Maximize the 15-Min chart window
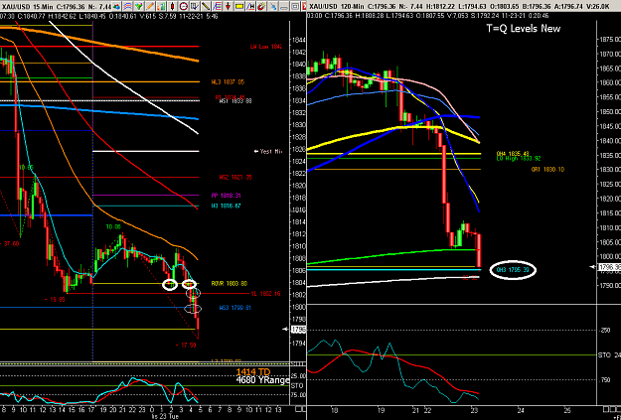Image resolution: width=621 pixels, height=420 pixels. click(x=295, y=6)
